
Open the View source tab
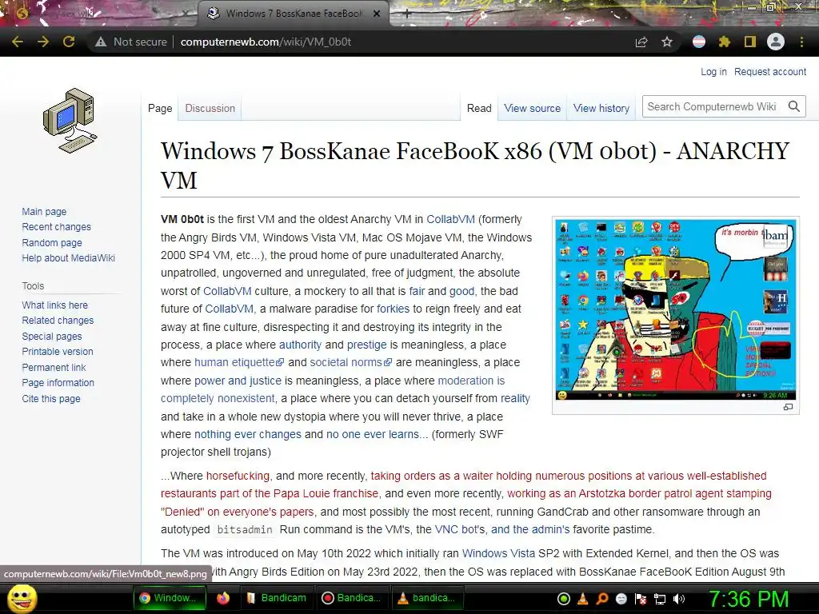532,108
